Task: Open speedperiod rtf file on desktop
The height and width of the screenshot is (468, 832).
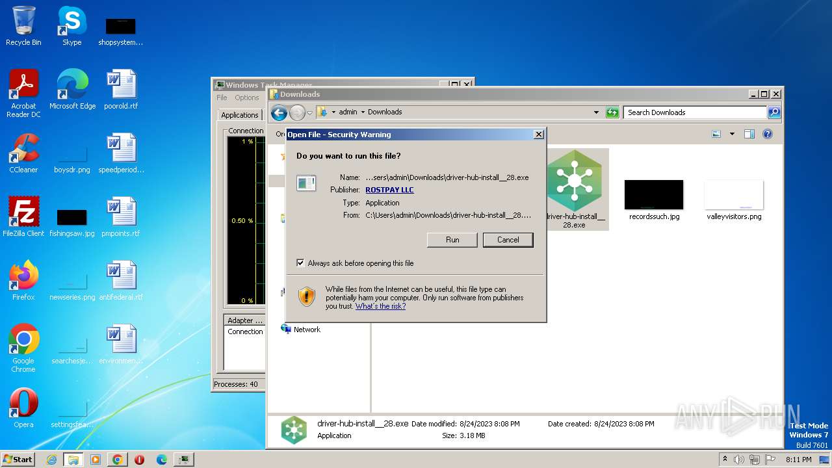Action: pyautogui.click(x=121, y=153)
